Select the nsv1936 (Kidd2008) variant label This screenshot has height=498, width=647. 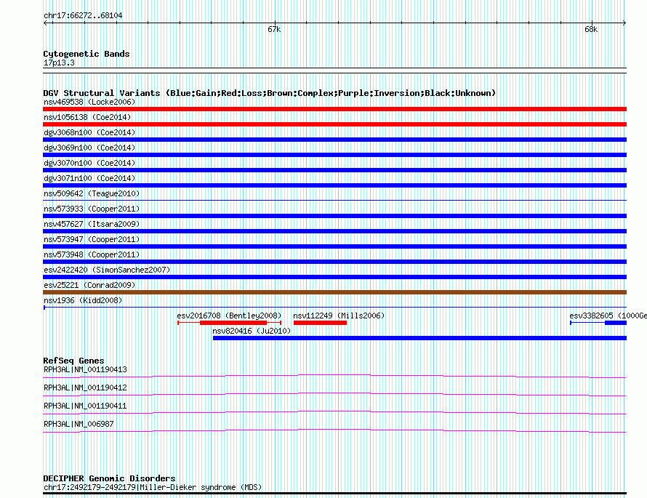pos(83,300)
